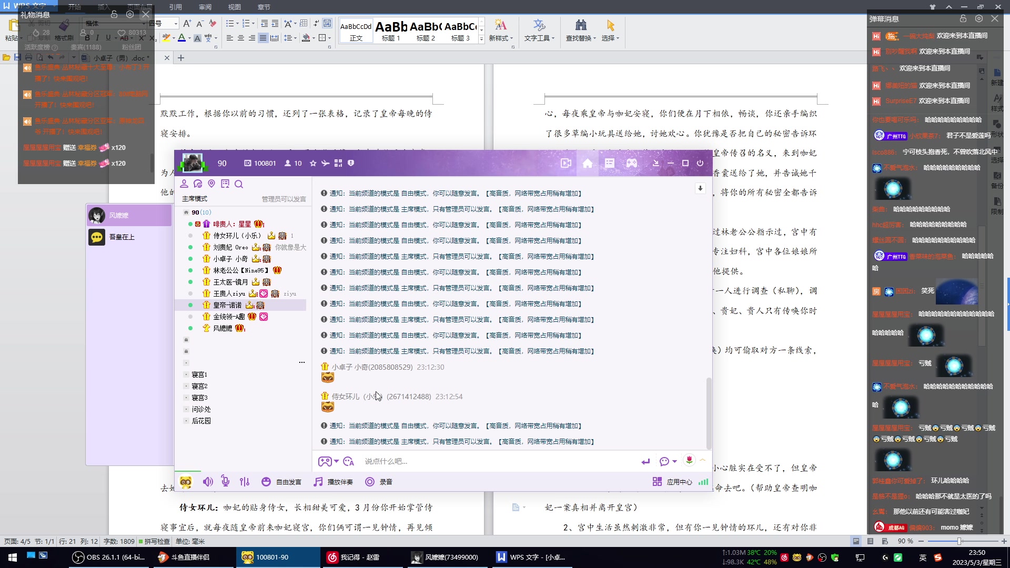Open OBS 26.1.1 from the taskbar
This screenshot has height=568, width=1010.
pyautogui.click(x=109, y=557)
